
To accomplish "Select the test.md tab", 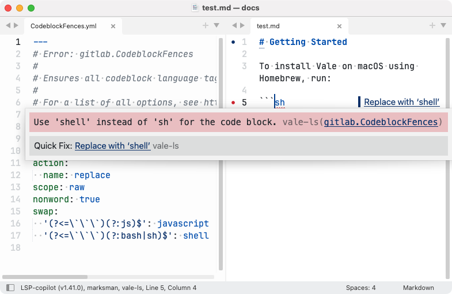I will pyautogui.click(x=268, y=26).
